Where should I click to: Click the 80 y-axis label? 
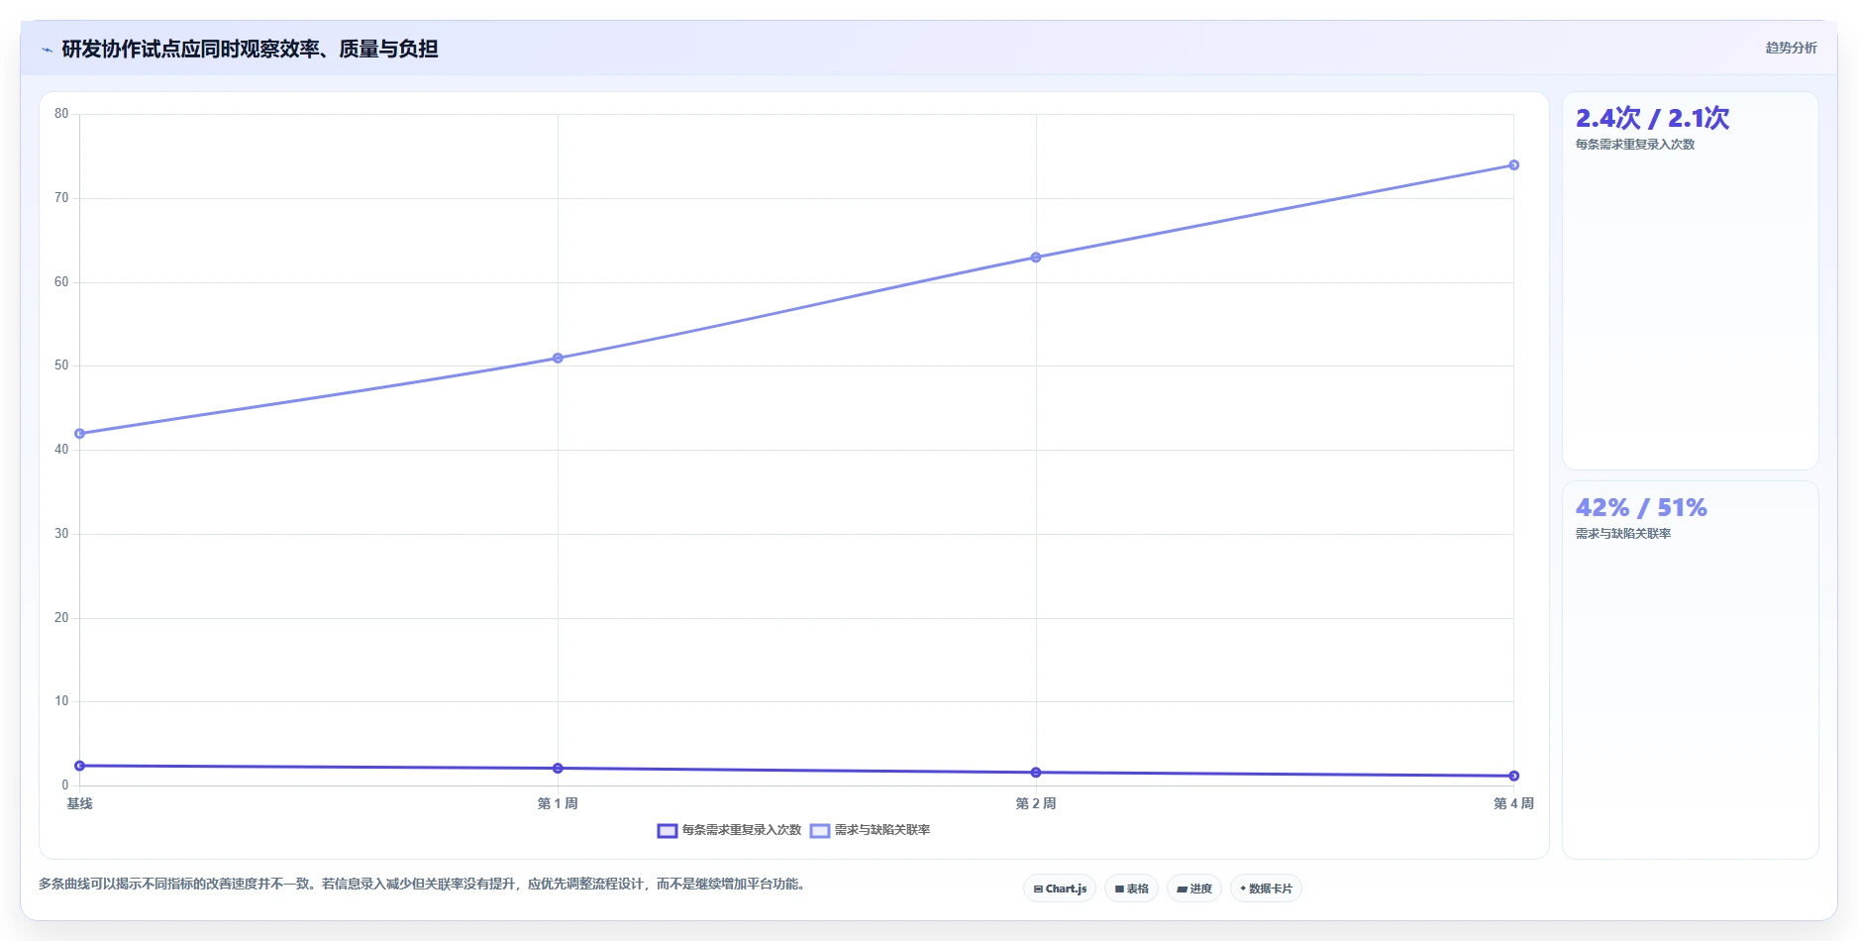(61, 114)
